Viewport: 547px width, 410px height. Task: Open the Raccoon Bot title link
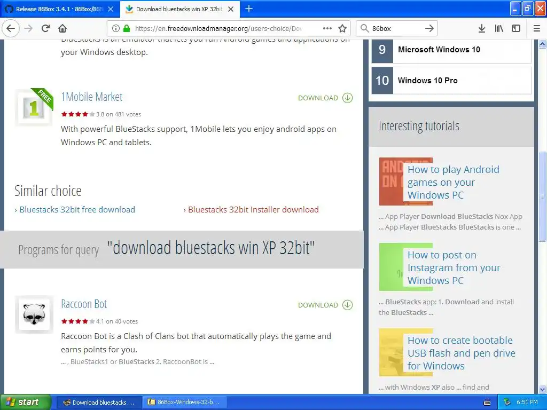tap(84, 304)
